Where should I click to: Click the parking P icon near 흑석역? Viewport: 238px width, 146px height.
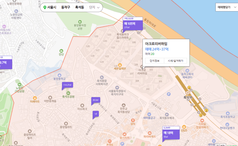click(x=168, y=94)
